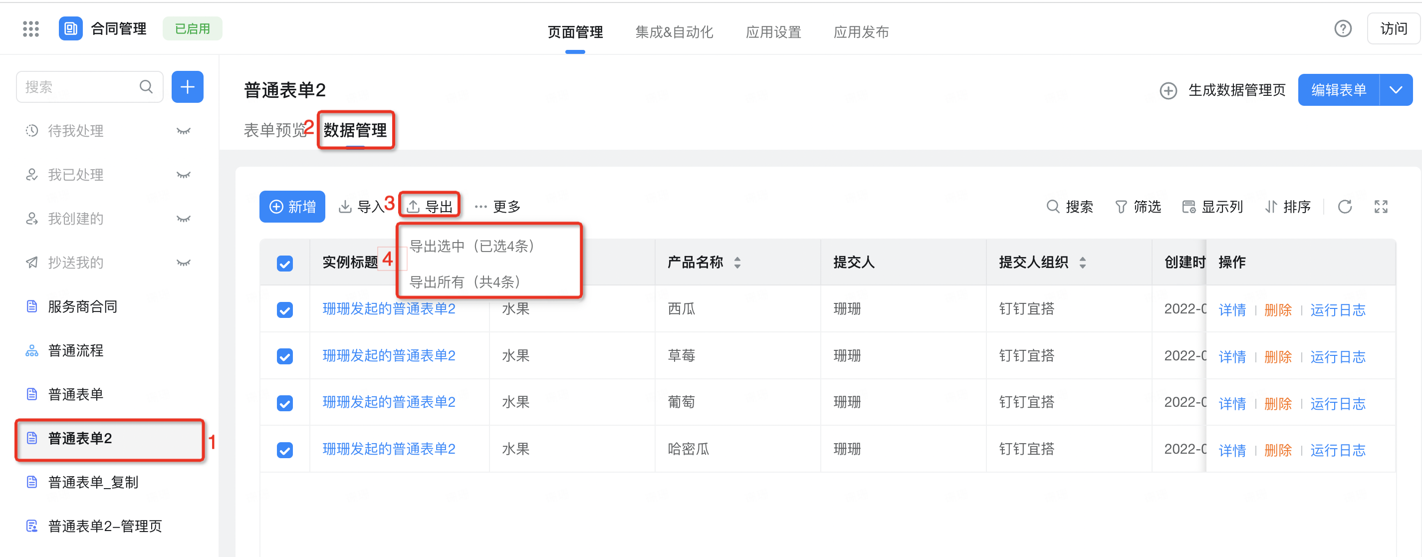
Task: Click the 已启用 status badge
Action: [192, 29]
